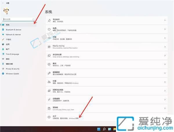Click 'Discoverability, received files location' text
Image resolution: width=174 pixels, height=132 pixels.
click(65, 48)
